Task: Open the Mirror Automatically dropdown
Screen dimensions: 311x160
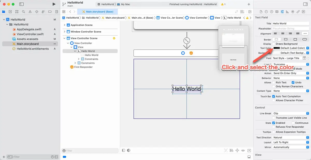Action: point(291,147)
